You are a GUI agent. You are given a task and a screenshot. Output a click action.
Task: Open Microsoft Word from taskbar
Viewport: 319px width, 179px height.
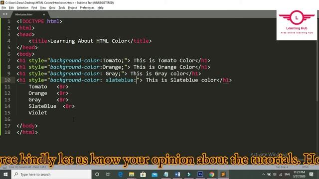click(177, 175)
